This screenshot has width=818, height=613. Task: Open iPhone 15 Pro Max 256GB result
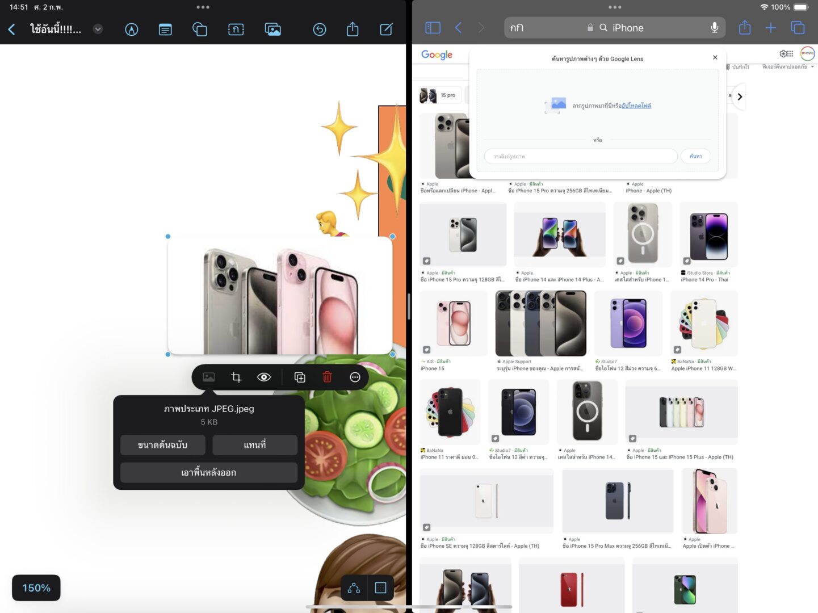(x=618, y=501)
